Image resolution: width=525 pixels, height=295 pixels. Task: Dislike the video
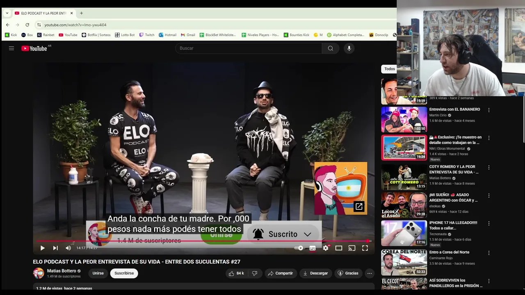click(x=255, y=273)
